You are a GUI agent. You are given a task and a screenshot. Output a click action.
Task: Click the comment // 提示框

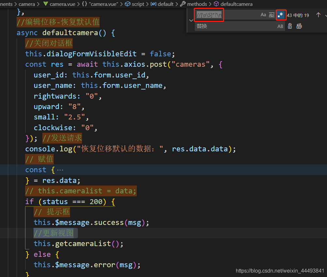(x=52, y=212)
